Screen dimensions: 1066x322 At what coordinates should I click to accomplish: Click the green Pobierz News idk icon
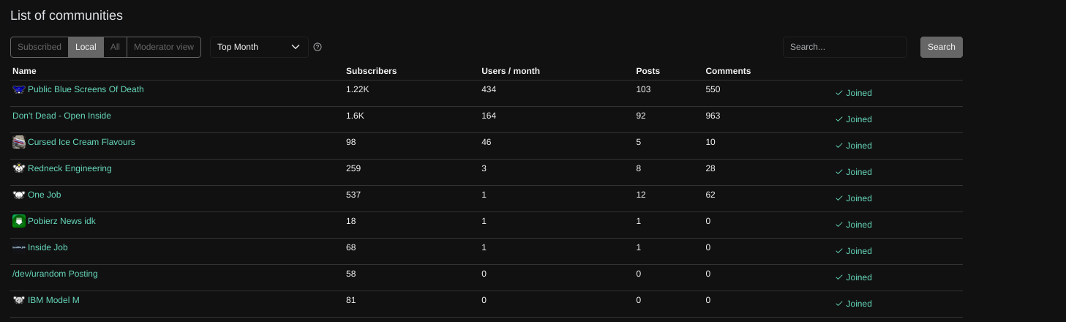coord(19,221)
